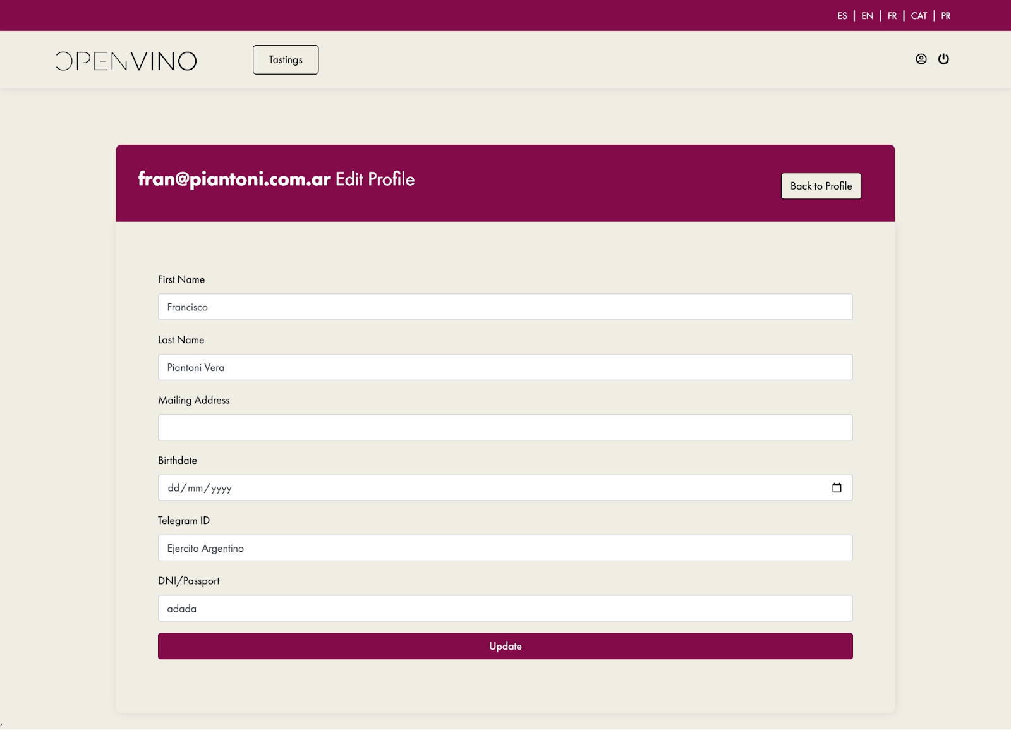This screenshot has width=1011, height=730.
Task: Click the empty Mailing Address field
Action: (505, 427)
